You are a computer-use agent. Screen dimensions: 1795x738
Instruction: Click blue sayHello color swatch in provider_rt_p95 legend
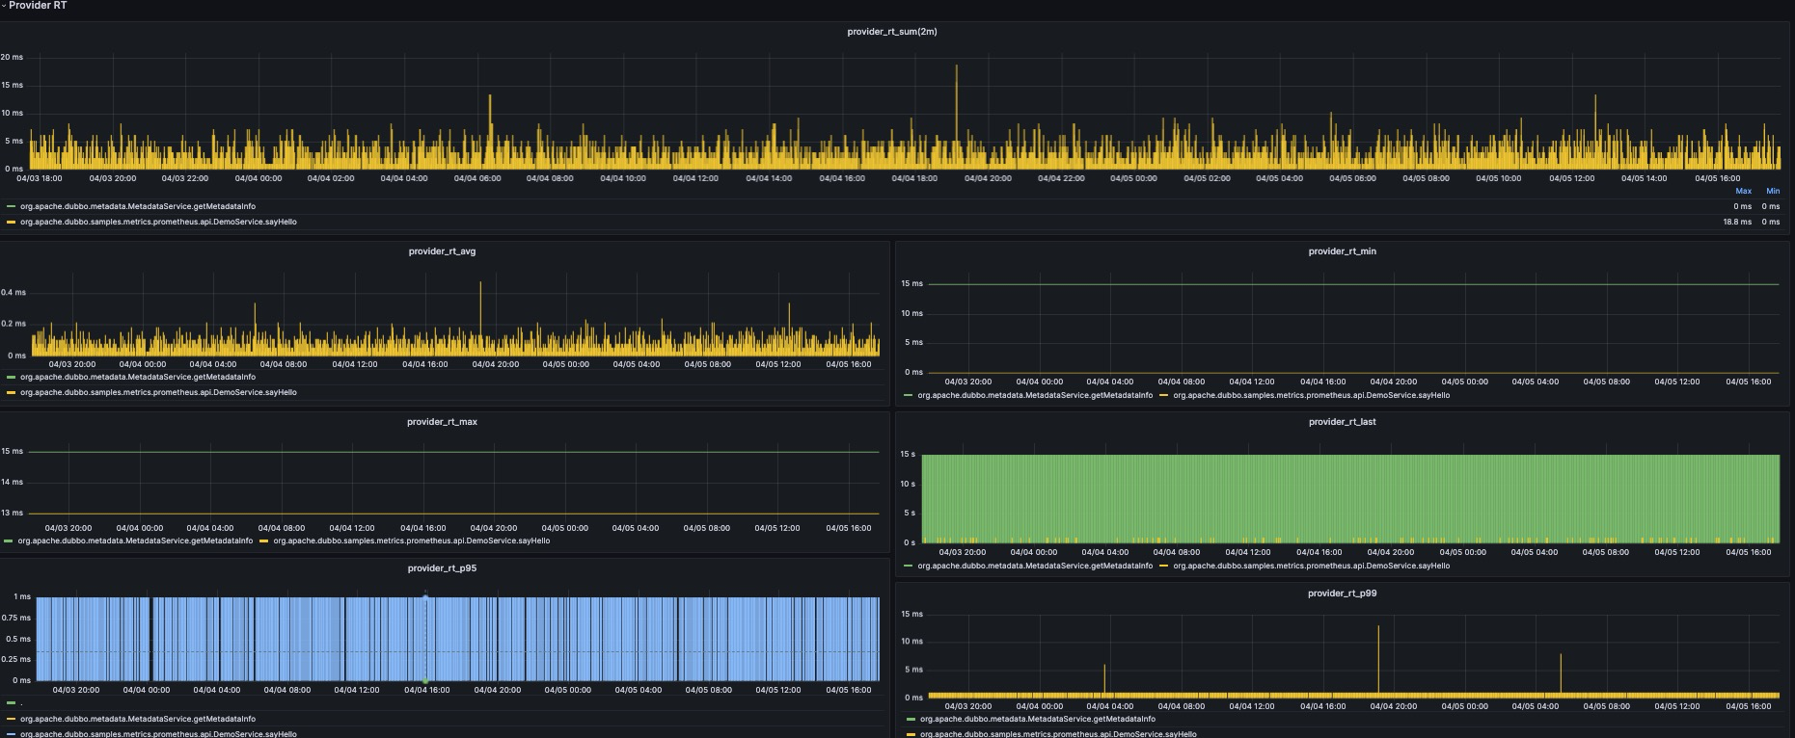pos(12,734)
